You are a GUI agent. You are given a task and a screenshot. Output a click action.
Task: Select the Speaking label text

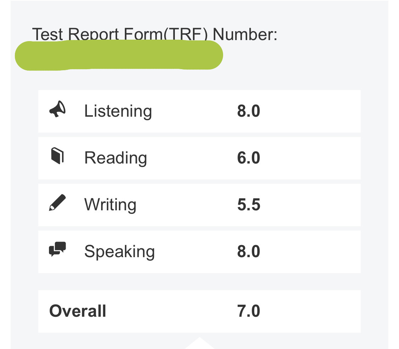coord(119,251)
